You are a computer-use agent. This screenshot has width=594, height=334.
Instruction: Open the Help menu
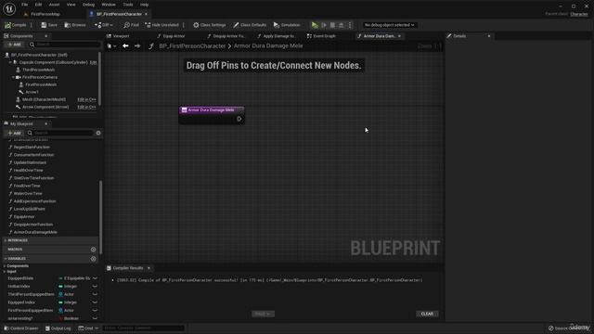click(x=145, y=5)
